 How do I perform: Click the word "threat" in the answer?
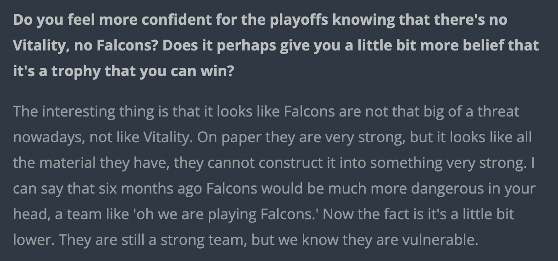pos(498,111)
